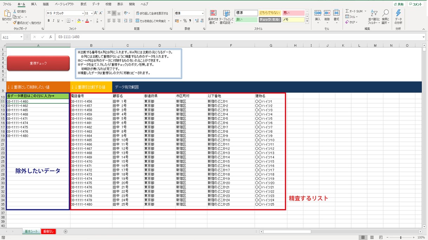Toggle Bold formatting

pyautogui.click(x=48, y=21)
